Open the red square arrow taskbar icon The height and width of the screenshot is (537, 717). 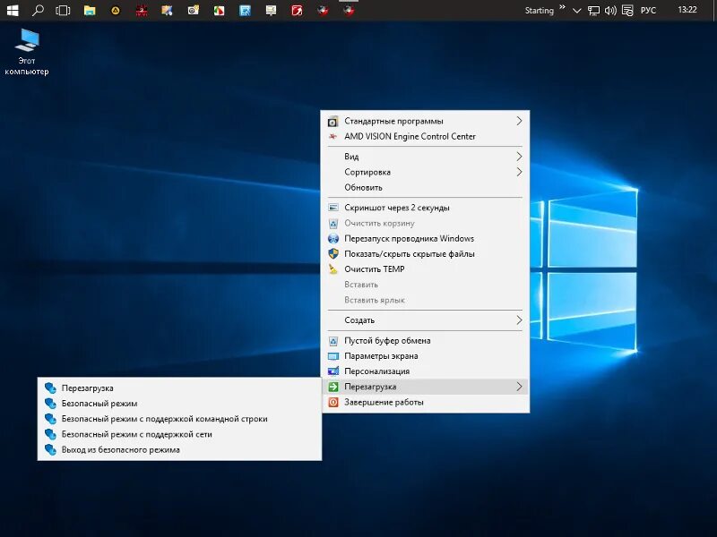(297, 10)
